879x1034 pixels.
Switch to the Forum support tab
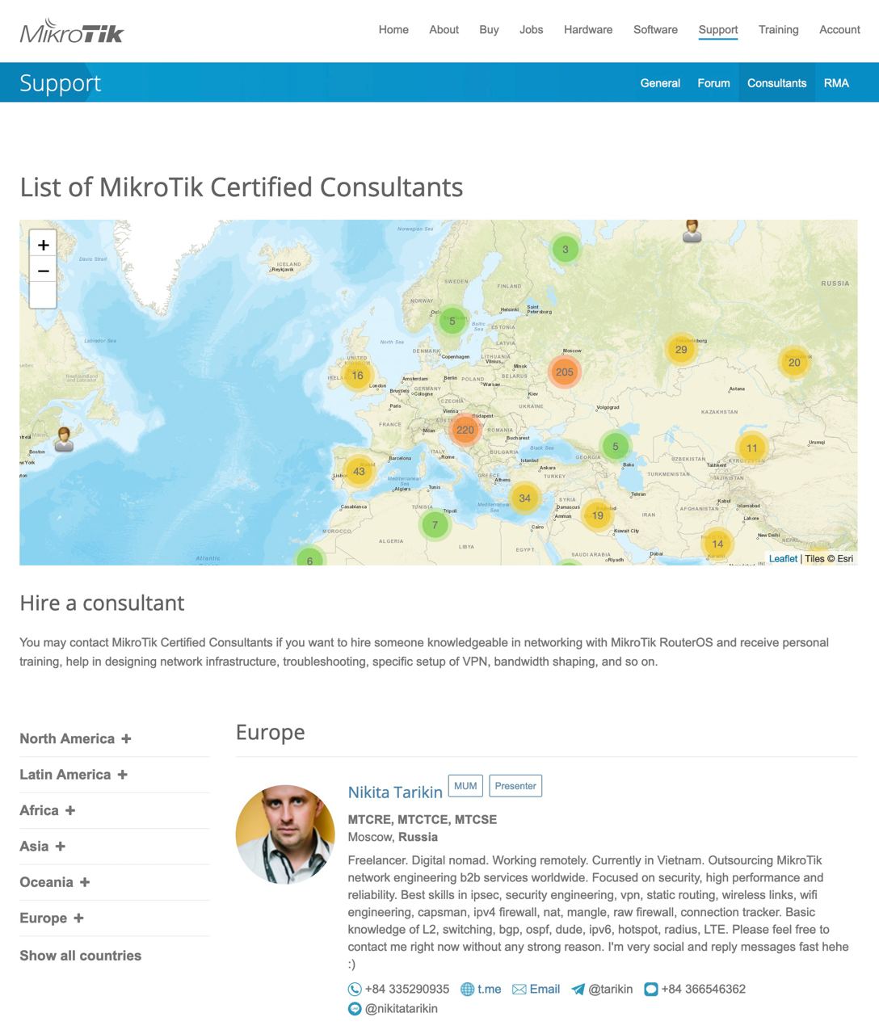(x=713, y=83)
